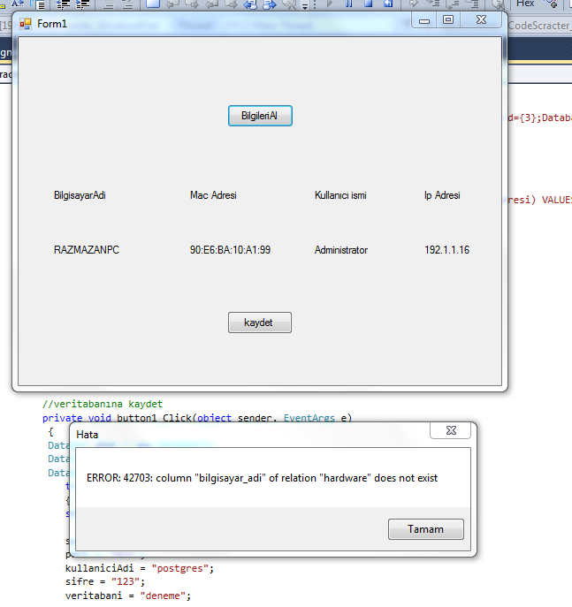Click the 192.1.1.16 IP address value
Screen dimensions: 572x607
pos(446,250)
